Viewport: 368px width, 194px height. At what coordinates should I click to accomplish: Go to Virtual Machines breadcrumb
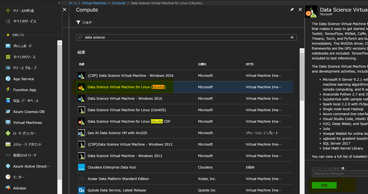[x=94, y=3]
